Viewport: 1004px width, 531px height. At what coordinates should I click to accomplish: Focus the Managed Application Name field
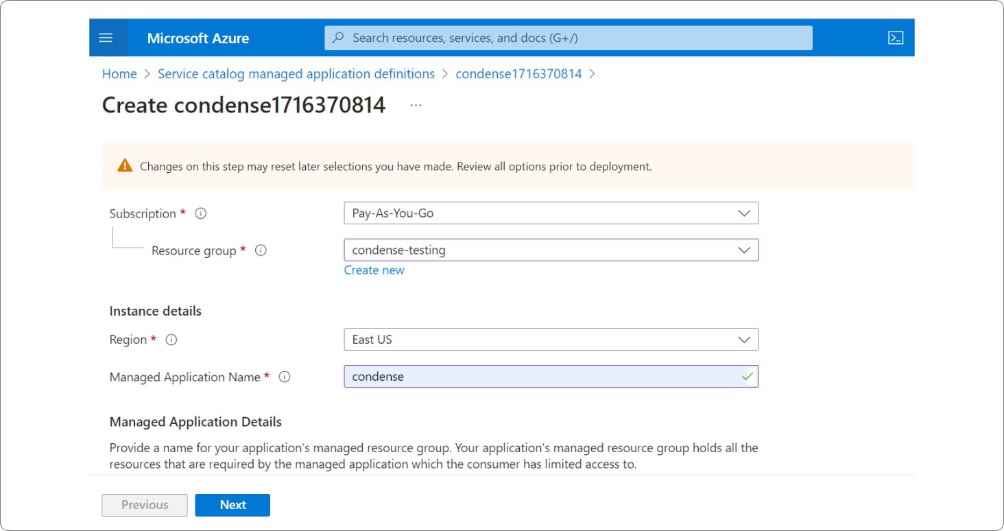542,377
